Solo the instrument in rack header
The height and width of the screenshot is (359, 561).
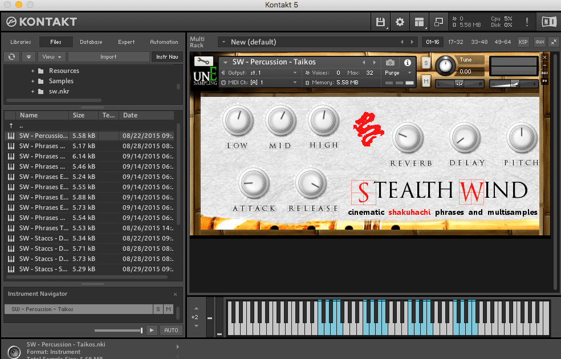pos(426,63)
